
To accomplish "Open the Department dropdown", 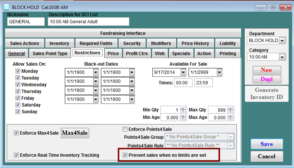I will point(282,40).
